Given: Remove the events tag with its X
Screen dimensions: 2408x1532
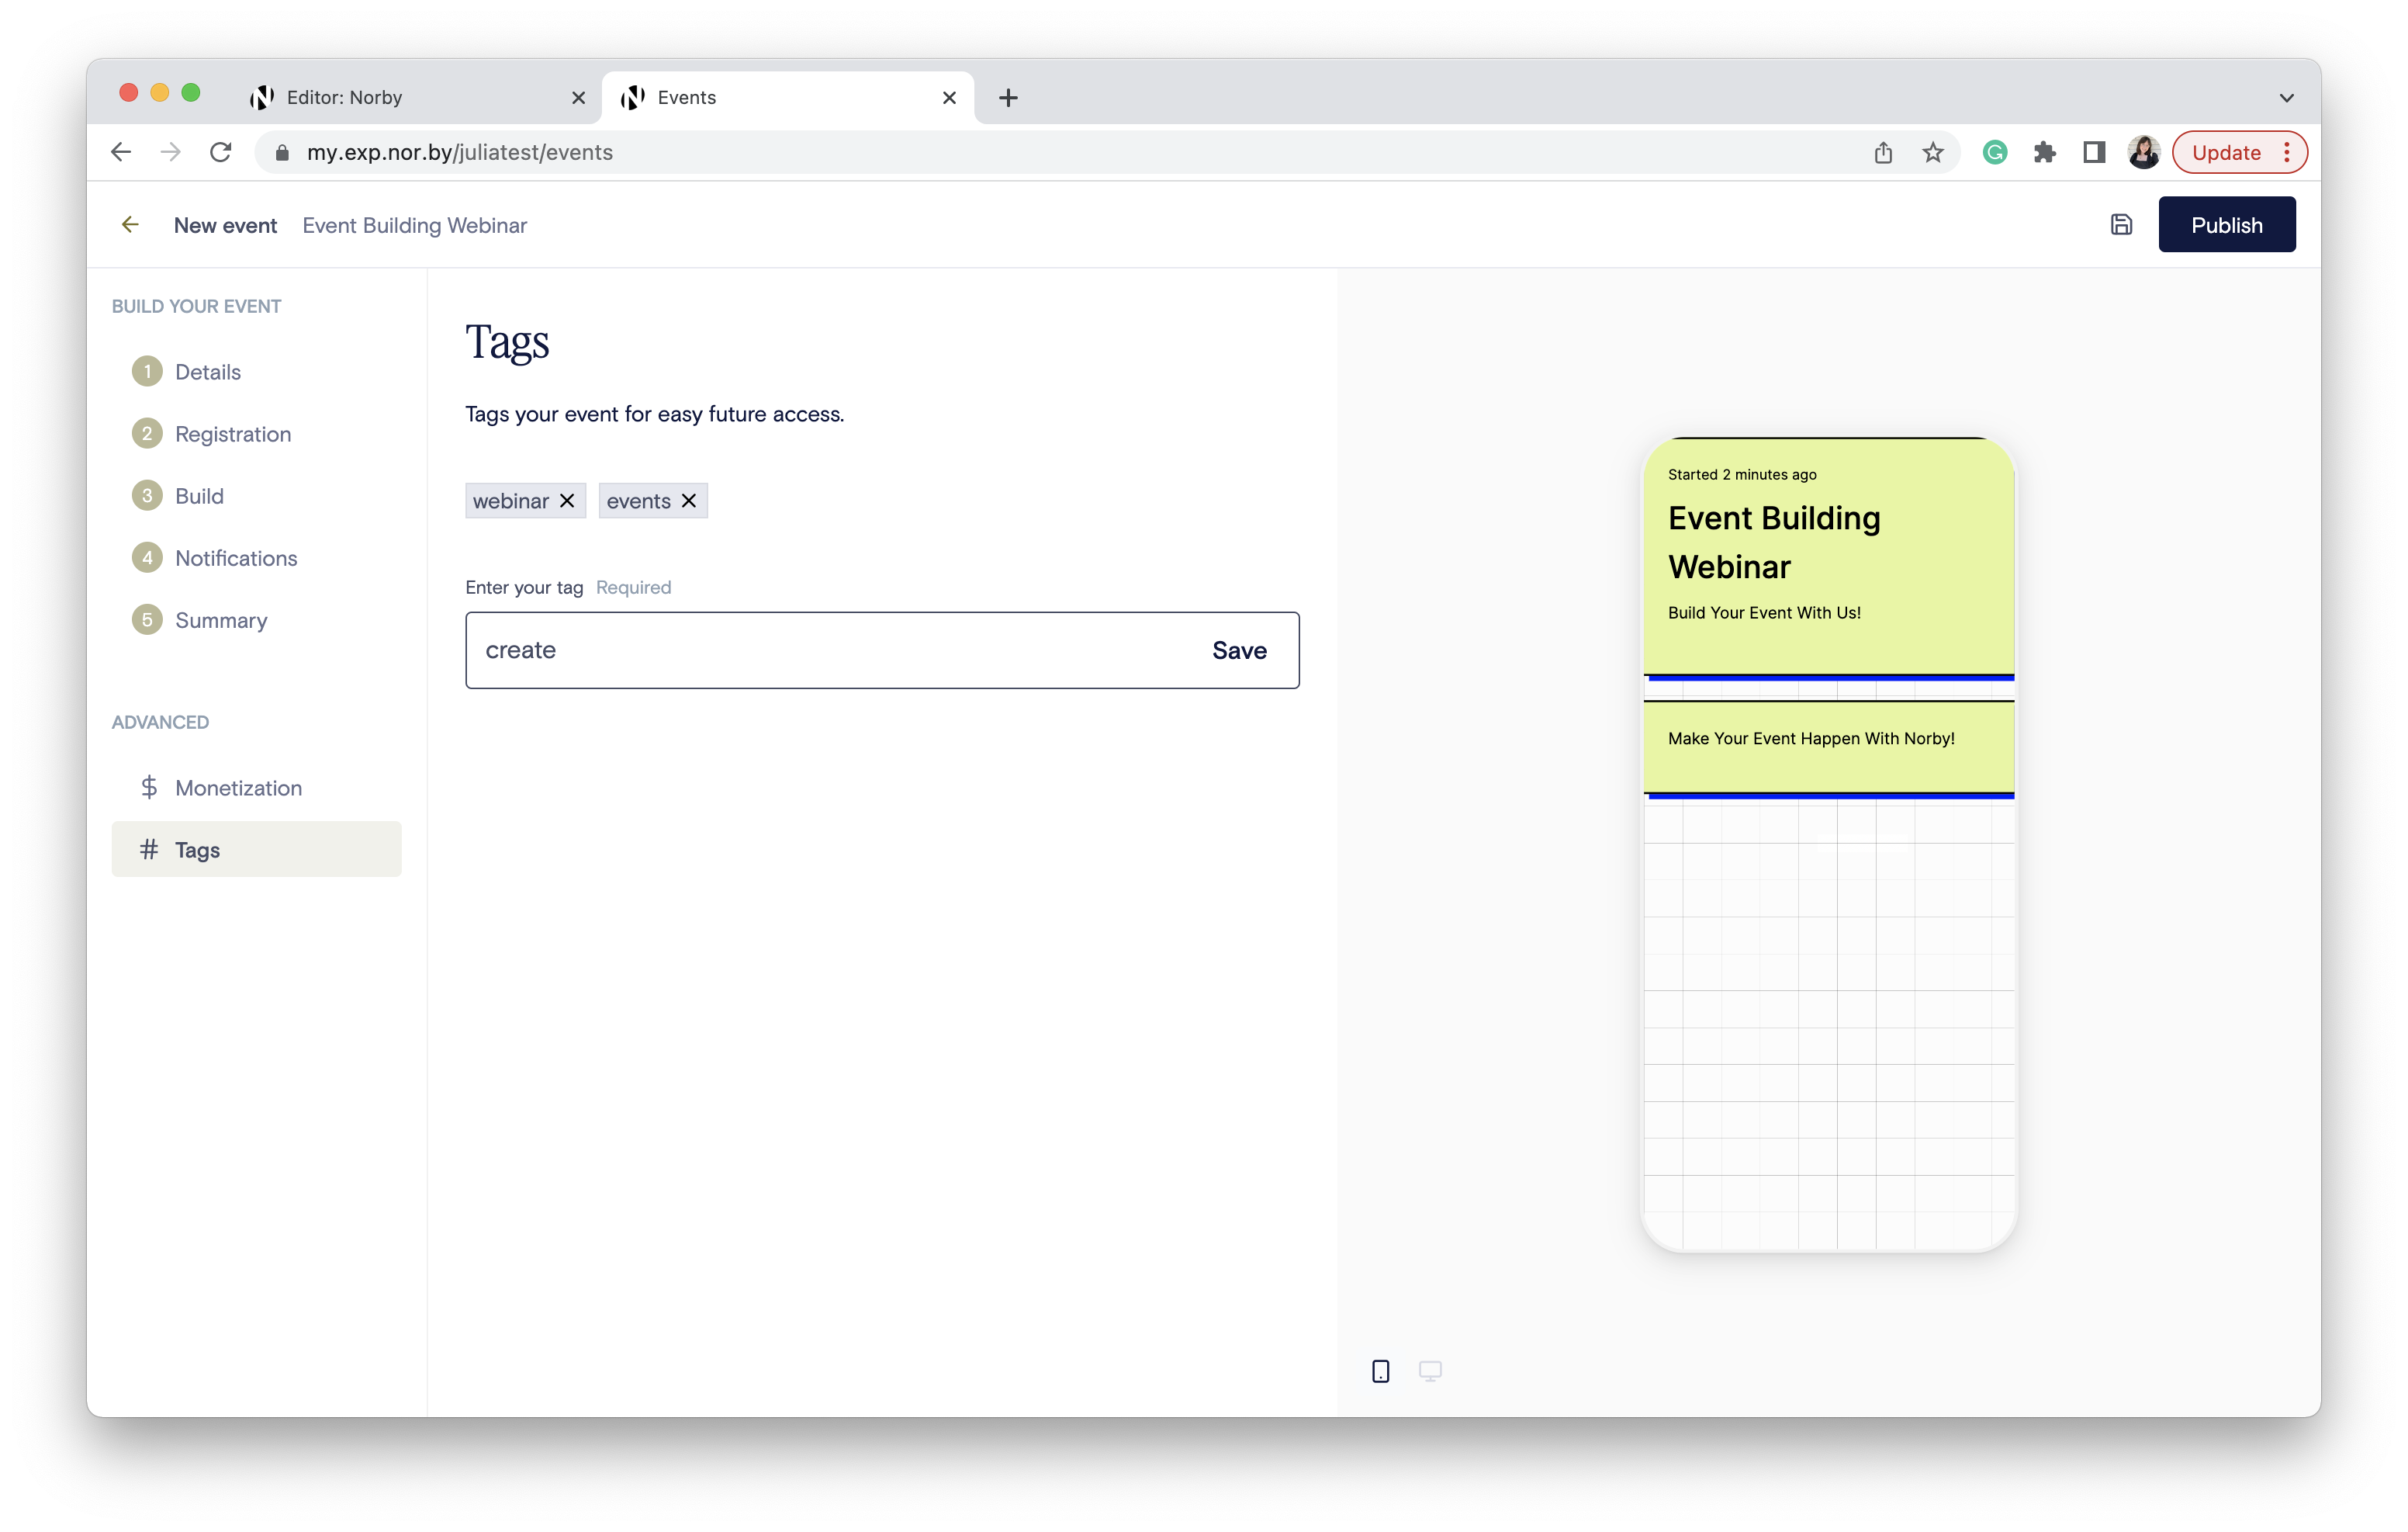Looking at the screenshot, I should pos(689,501).
